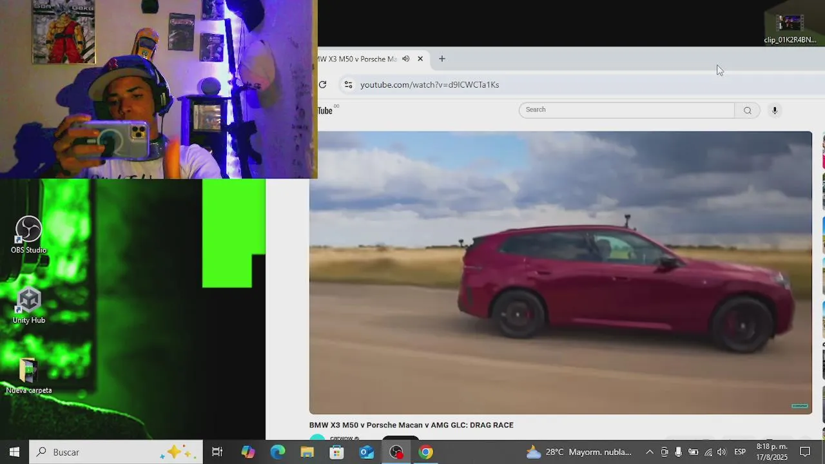Open the carwow channel name
825x464 pixels.
coord(342,438)
